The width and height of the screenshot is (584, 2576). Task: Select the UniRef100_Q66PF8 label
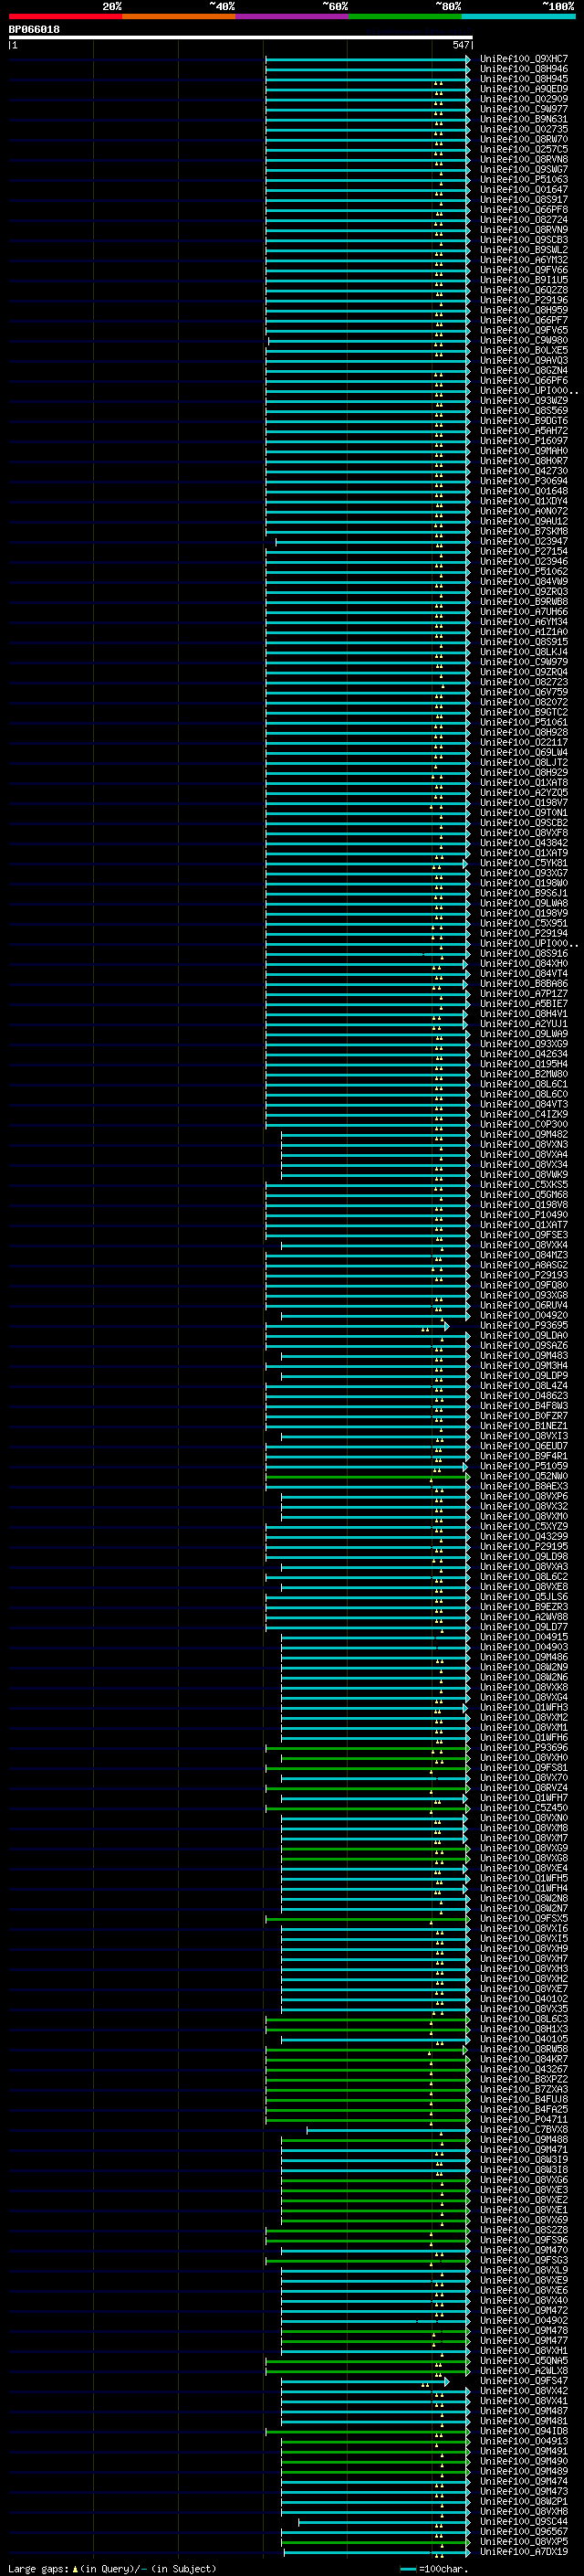[x=524, y=210]
